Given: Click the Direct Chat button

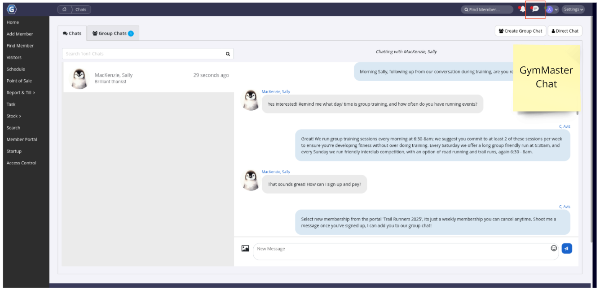Looking at the screenshot, I should point(565,31).
